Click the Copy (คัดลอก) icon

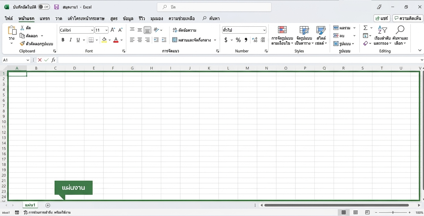coord(22,36)
